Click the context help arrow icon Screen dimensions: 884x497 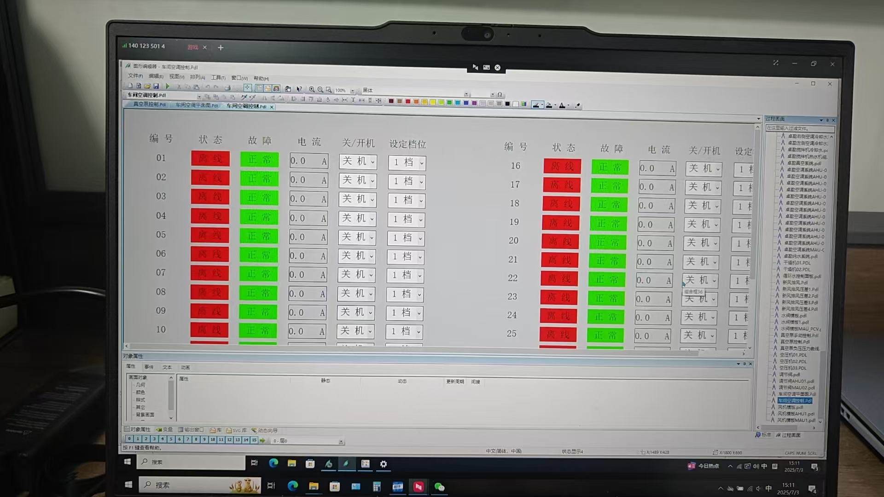pyautogui.click(x=299, y=89)
